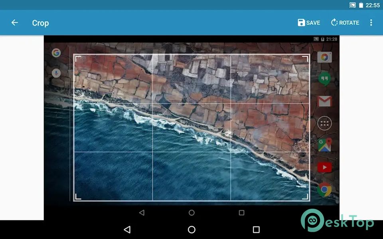Tap the system Recents navigation button
The width and height of the screenshot is (383, 239).
pyautogui.click(x=256, y=229)
